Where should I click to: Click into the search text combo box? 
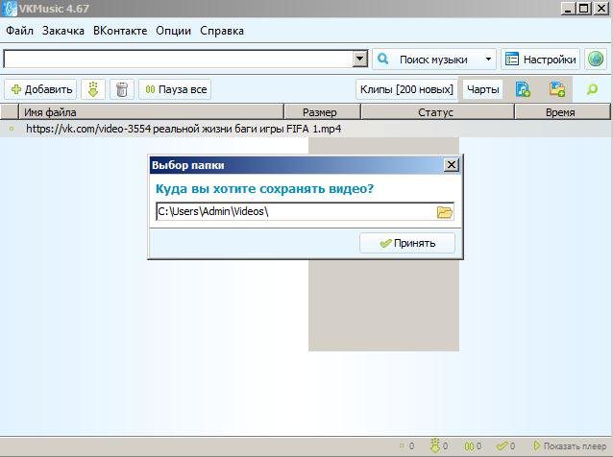[178, 60]
